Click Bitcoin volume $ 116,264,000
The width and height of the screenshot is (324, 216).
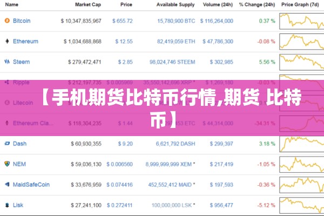[217, 21]
